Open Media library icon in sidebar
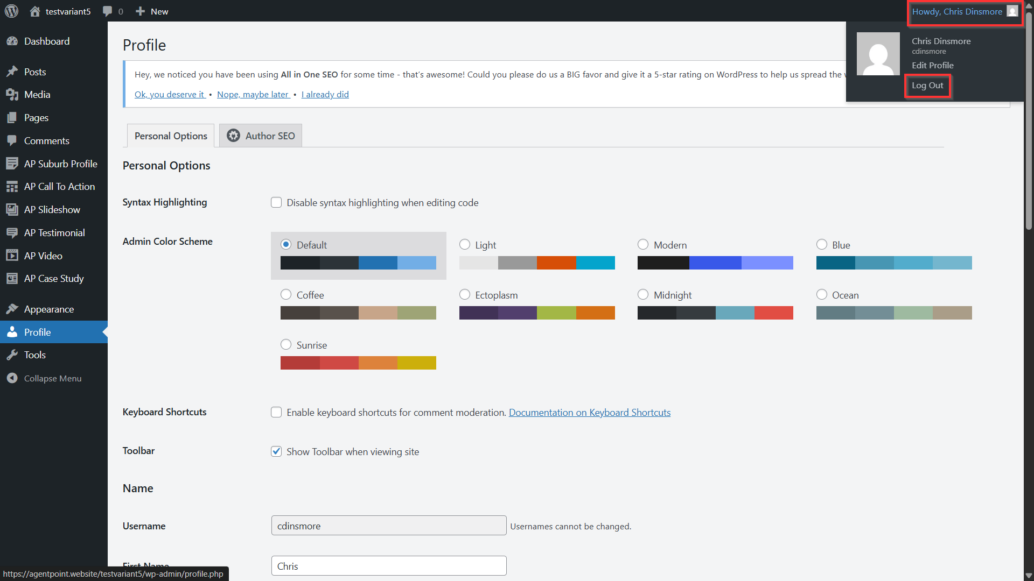 click(x=12, y=95)
